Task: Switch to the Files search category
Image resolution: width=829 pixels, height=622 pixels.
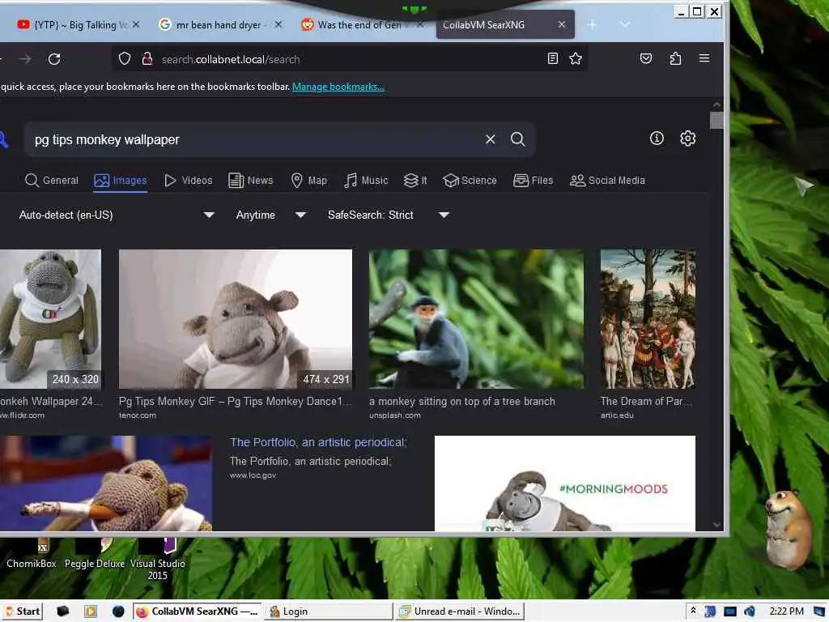Action: coord(533,181)
